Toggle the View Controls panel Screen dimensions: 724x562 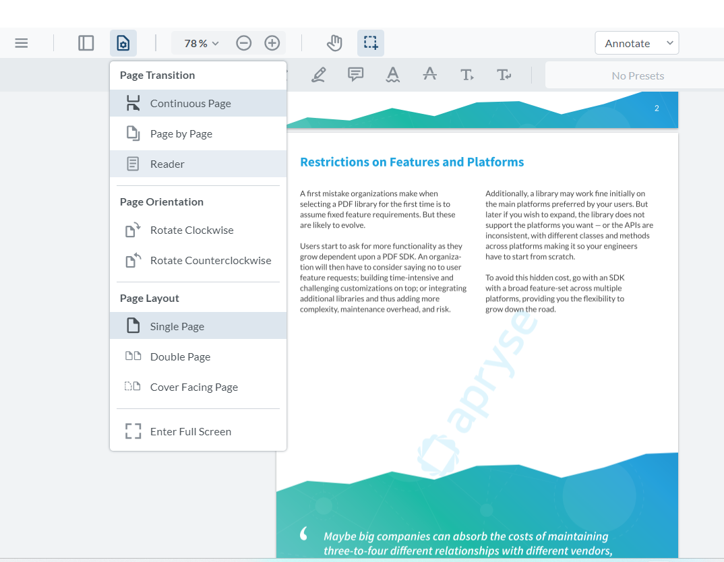coord(123,42)
